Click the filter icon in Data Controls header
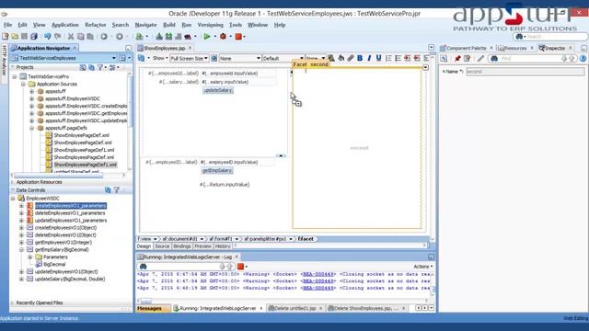 click(x=117, y=190)
